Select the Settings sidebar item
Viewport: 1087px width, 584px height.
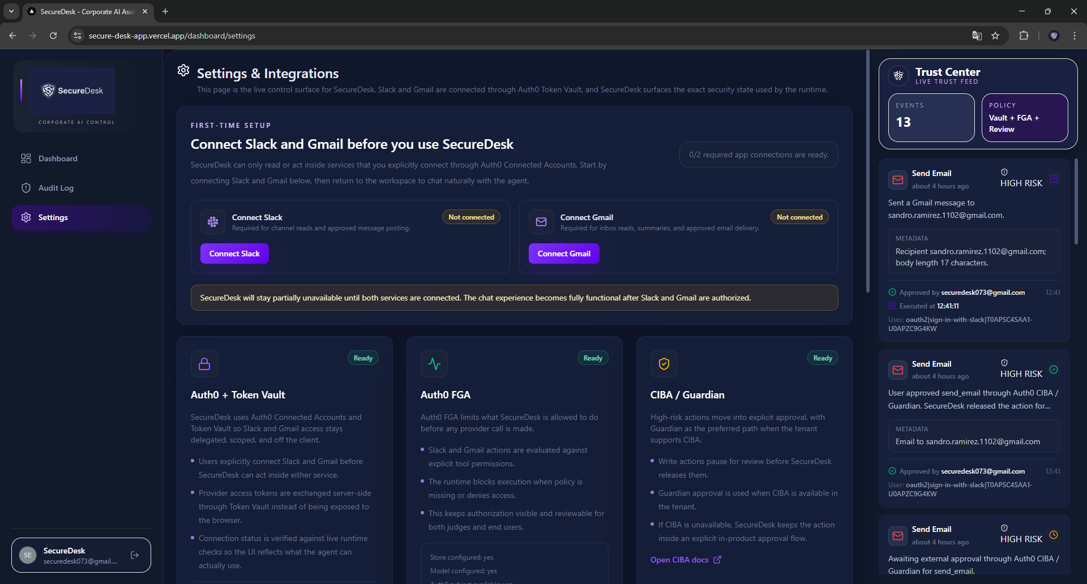click(x=81, y=217)
